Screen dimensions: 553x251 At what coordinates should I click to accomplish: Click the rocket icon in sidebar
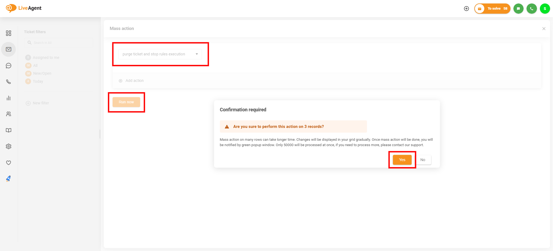tap(9, 179)
